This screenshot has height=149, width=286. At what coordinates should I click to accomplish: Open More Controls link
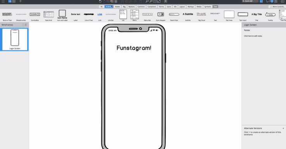[277, 7]
